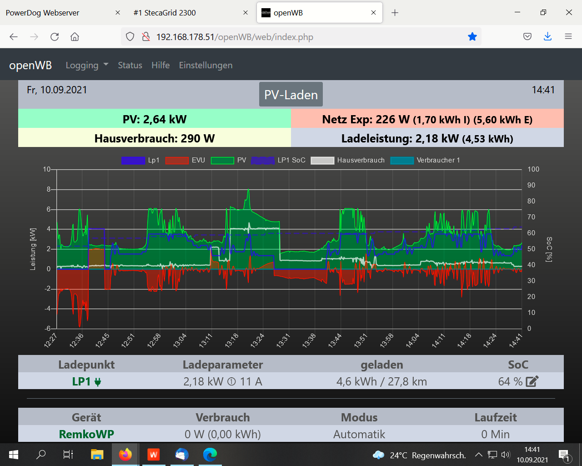Hide the EVU series in chart
582x466 pixels.
pos(185,160)
